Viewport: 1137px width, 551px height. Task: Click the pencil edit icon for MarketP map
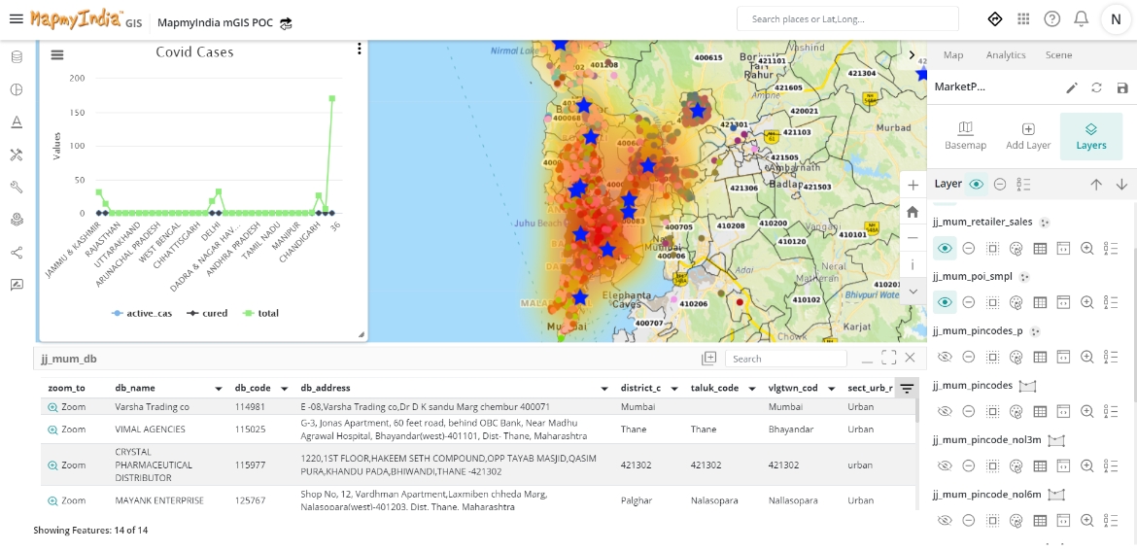[x=1072, y=87]
